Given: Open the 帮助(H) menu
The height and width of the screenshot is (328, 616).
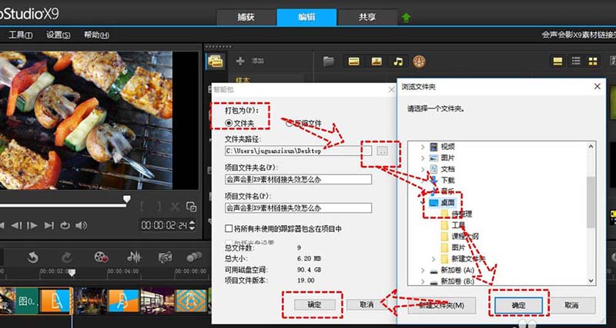Looking at the screenshot, I should click(x=96, y=35).
